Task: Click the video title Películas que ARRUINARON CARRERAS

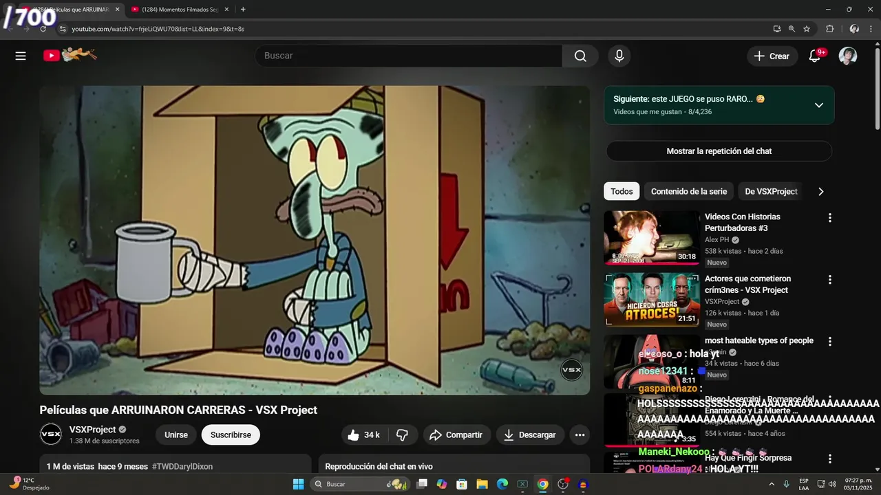Action: (x=178, y=410)
